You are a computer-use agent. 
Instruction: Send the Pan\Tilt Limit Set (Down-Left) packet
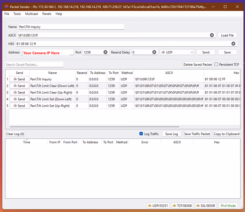click(x=19, y=99)
